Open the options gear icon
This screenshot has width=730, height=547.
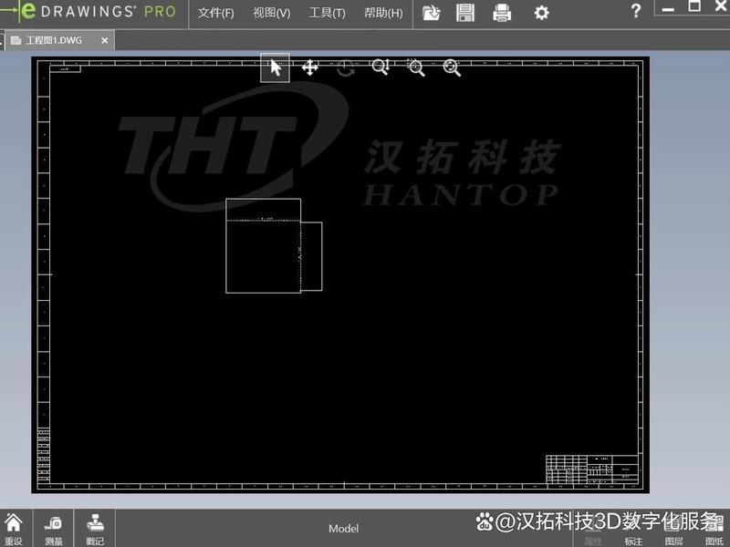pos(541,13)
